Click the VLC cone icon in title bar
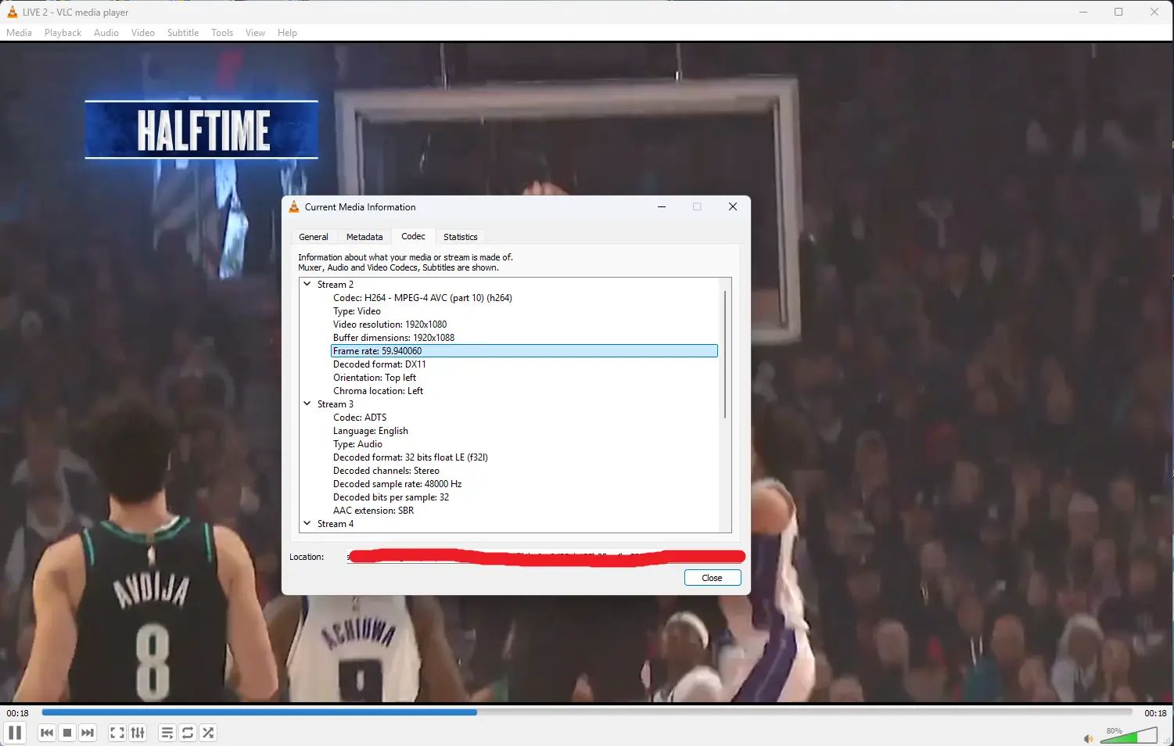 pyautogui.click(x=12, y=12)
